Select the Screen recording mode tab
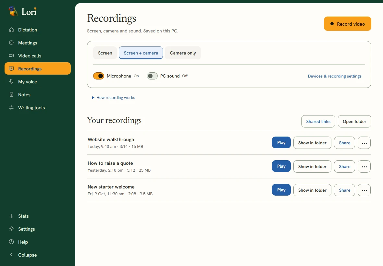Image resolution: width=383 pixels, height=266 pixels. tap(105, 53)
